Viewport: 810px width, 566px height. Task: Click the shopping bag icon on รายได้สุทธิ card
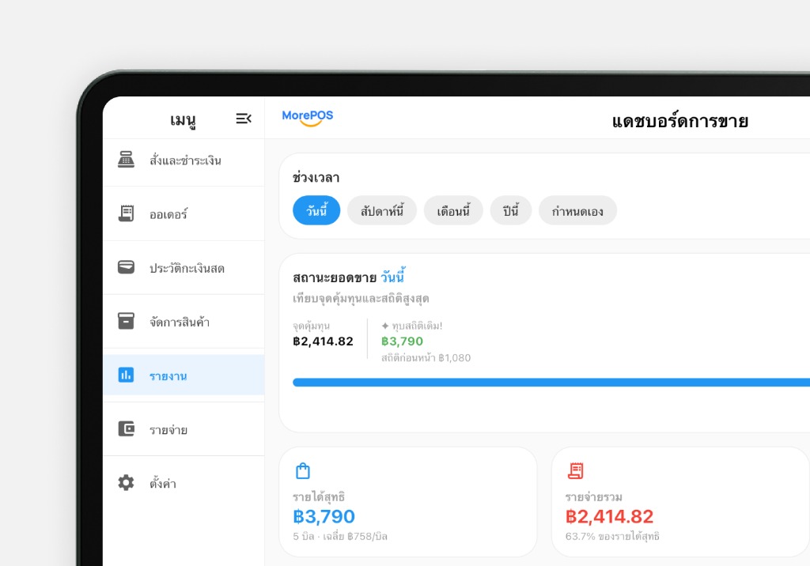tap(303, 471)
